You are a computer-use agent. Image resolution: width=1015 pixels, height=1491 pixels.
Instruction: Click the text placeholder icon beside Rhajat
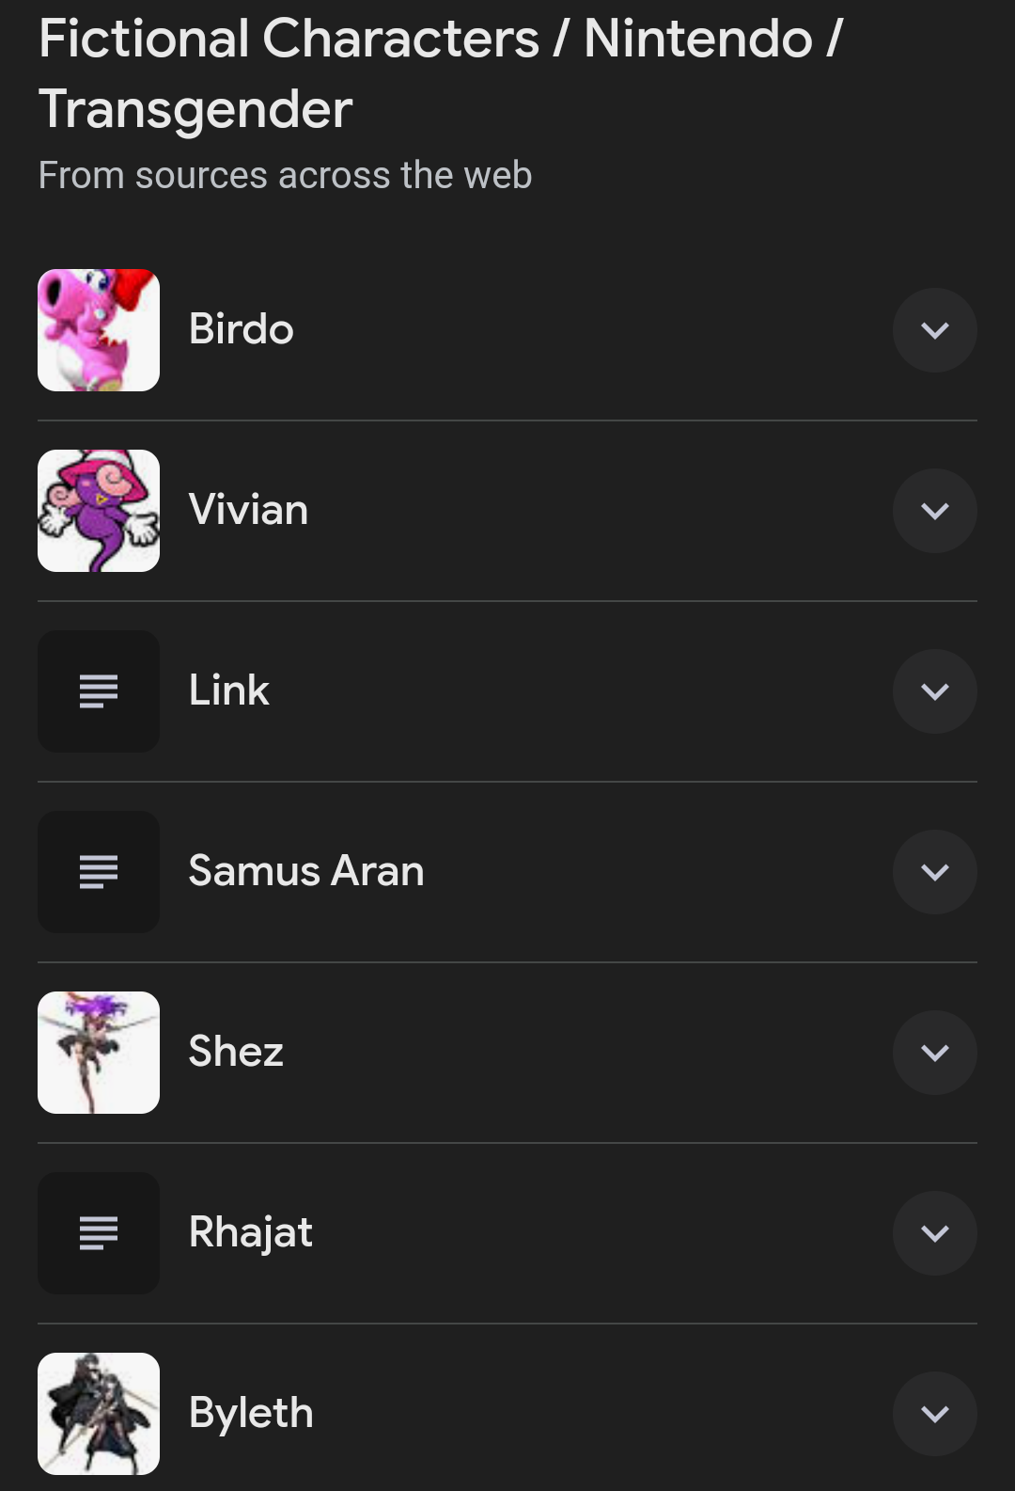[99, 1233]
